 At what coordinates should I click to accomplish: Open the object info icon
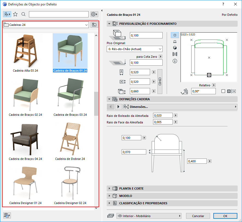click(175, 61)
